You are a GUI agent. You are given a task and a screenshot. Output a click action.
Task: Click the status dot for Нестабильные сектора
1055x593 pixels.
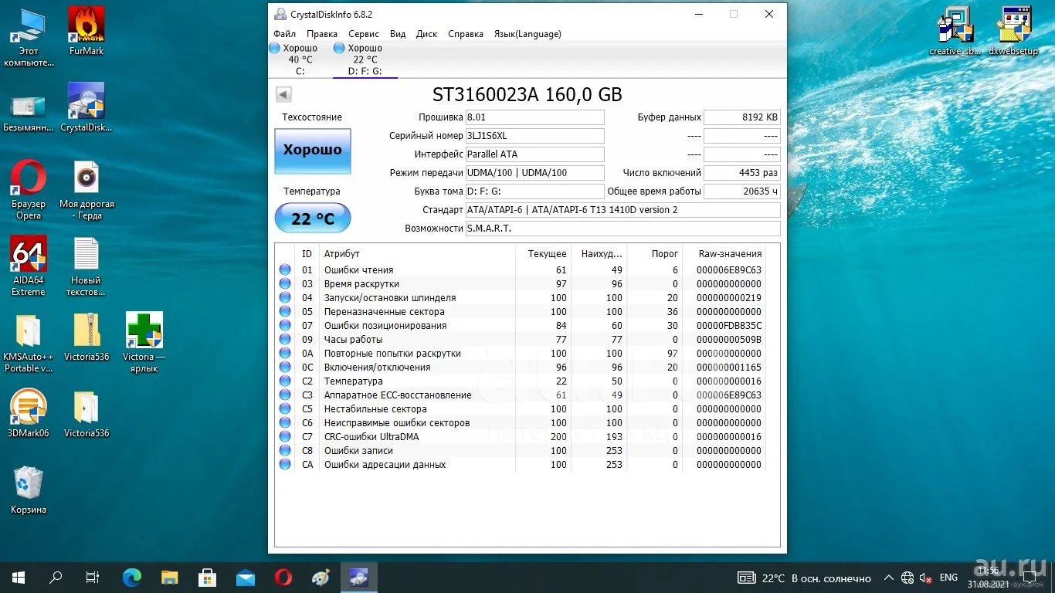click(x=285, y=409)
